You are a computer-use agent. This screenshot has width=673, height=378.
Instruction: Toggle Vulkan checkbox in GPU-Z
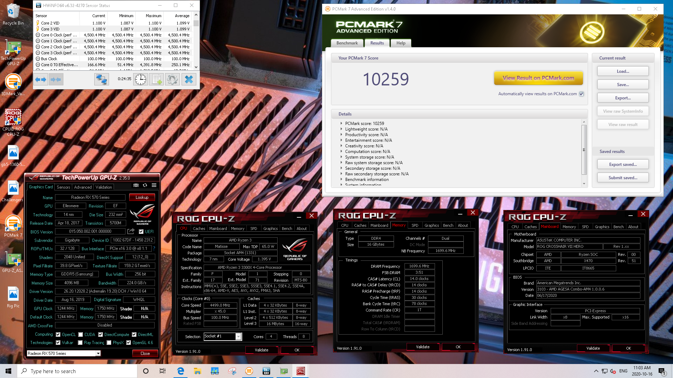pyautogui.click(x=58, y=343)
